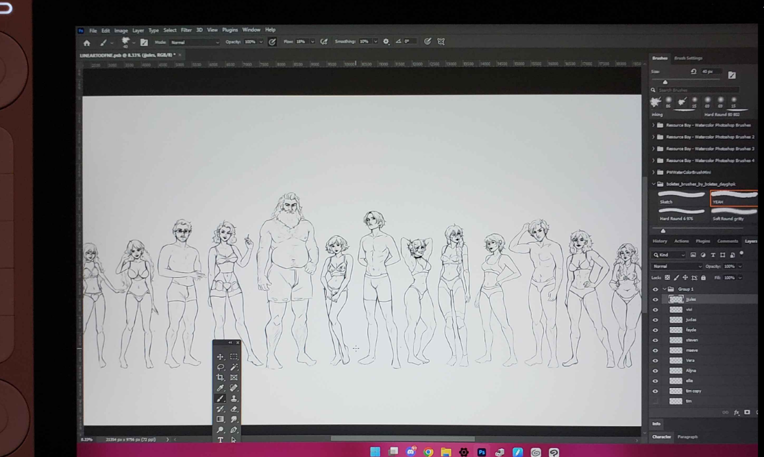This screenshot has width=764, height=457.
Task: Open the History panel tab
Action: coord(660,241)
